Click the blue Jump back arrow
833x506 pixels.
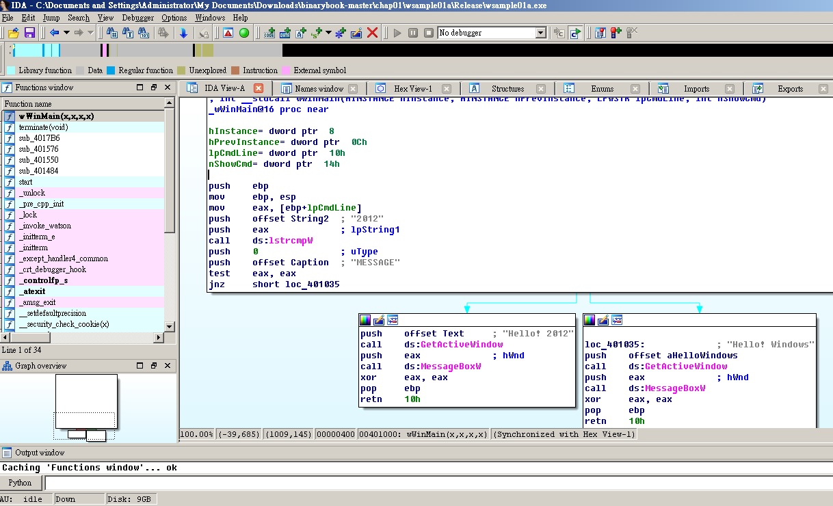[54, 33]
